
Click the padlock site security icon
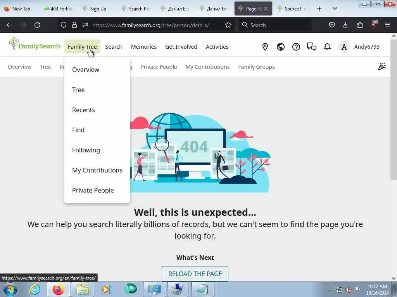(x=74, y=25)
